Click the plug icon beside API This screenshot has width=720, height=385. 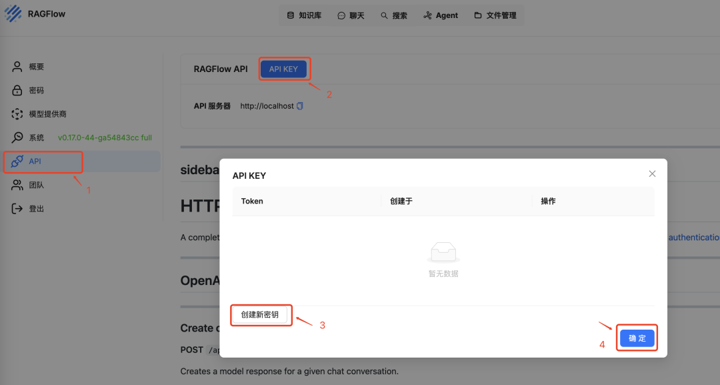tap(17, 161)
